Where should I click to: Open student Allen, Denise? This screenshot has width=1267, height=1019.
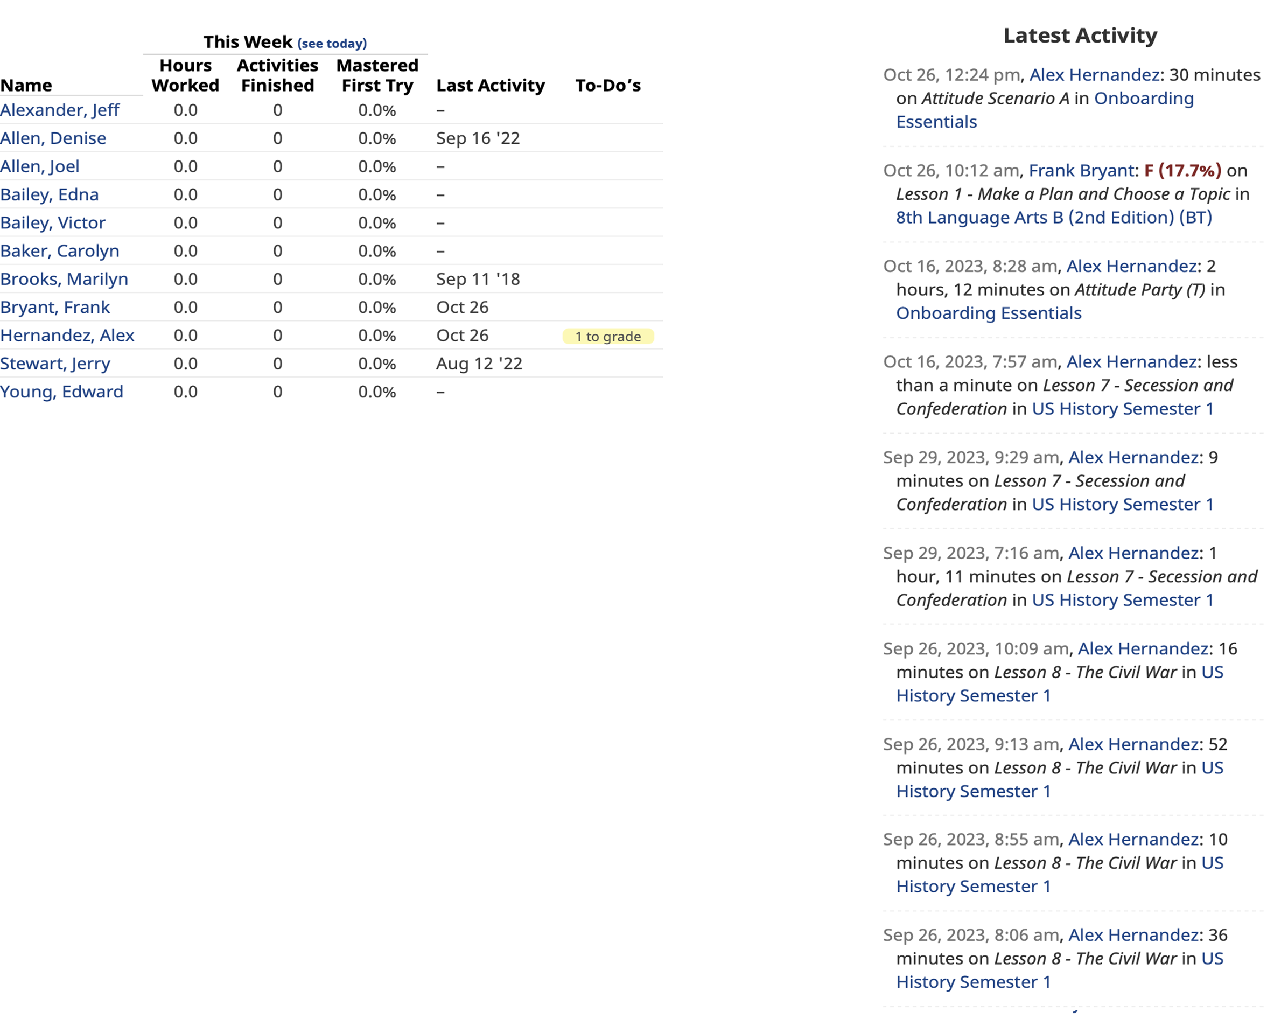click(53, 138)
